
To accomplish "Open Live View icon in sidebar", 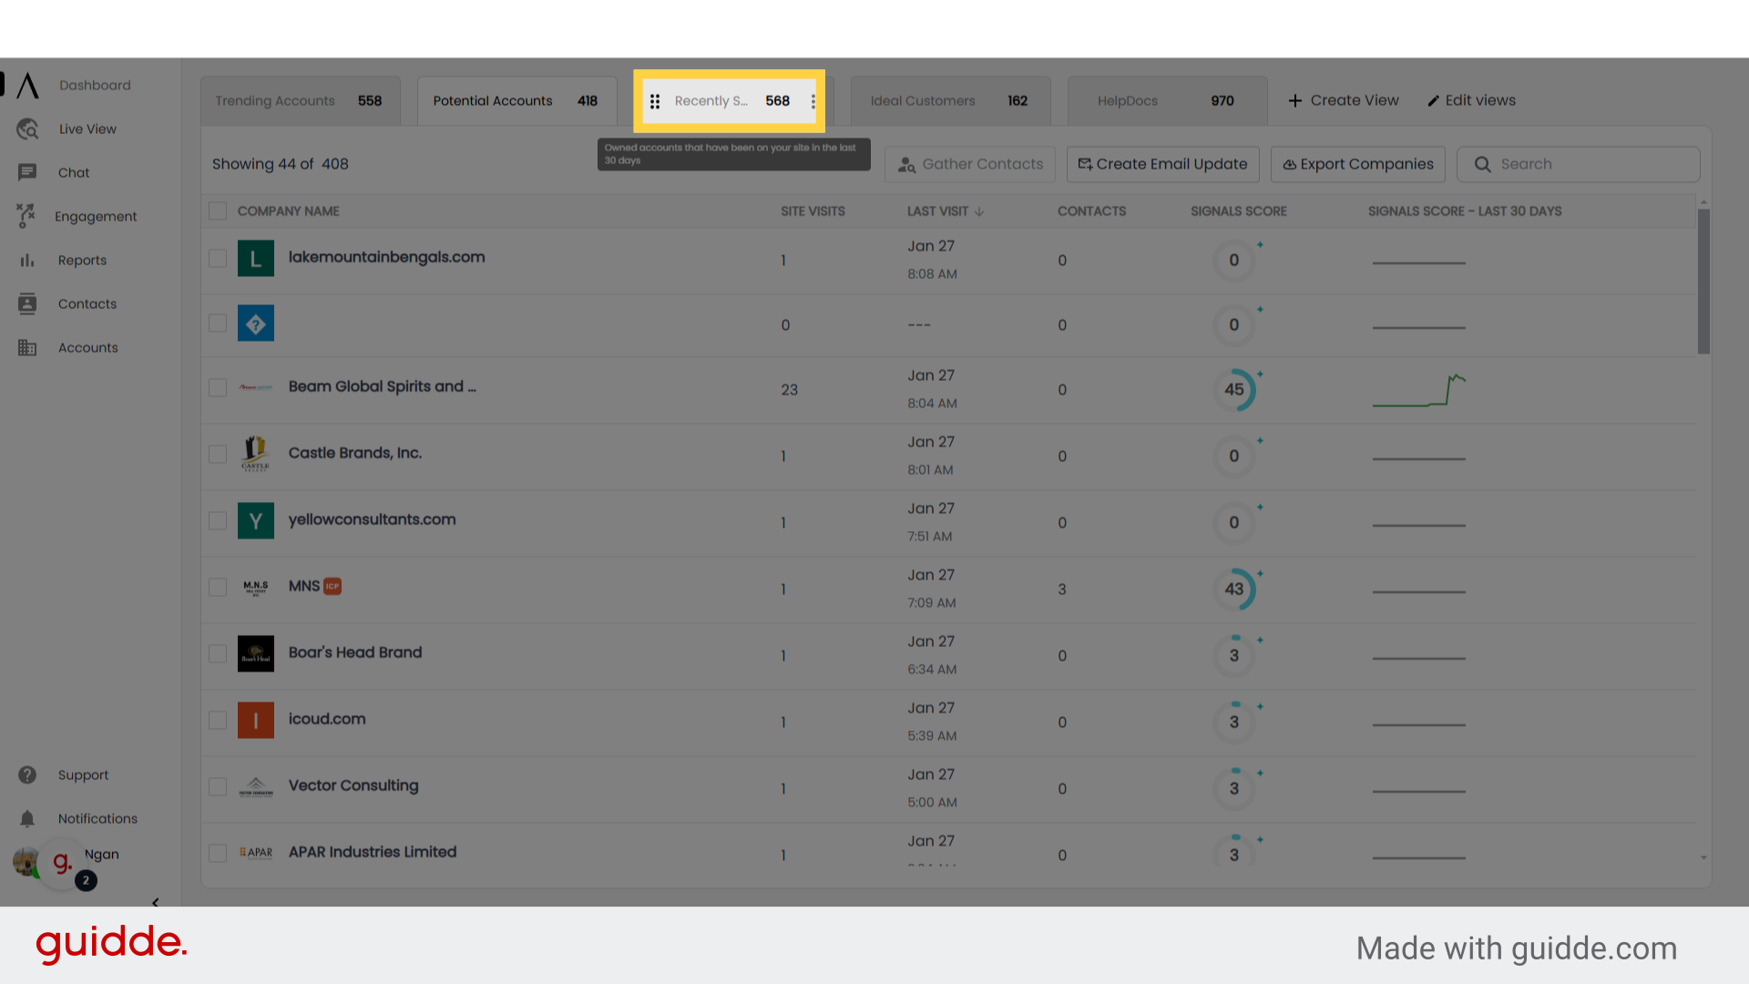I will tap(27, 129).
